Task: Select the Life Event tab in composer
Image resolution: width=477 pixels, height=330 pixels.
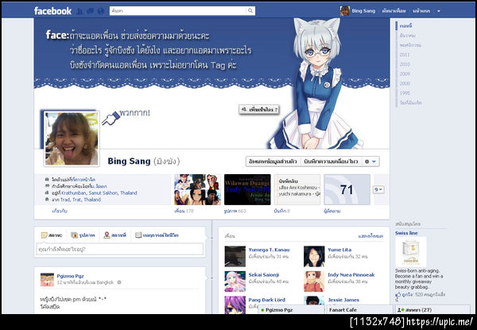Action: coord(157,235)
